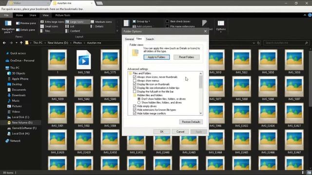Switch layout to Small icons
312x175 pixels.
49,26
